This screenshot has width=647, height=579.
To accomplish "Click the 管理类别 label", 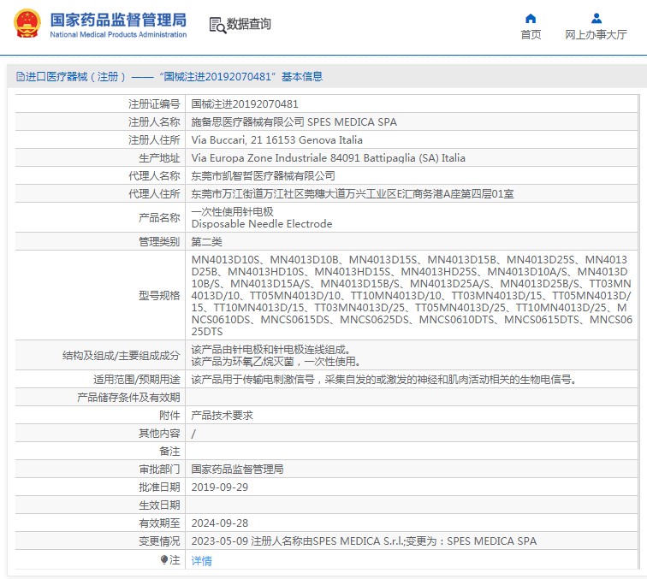I will 159,242.
